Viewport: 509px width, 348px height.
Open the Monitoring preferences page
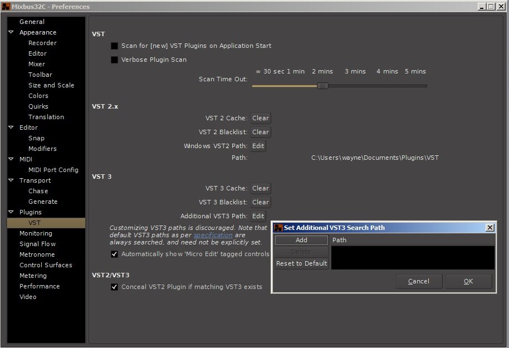pyautogui.click(x=36, y=233)
